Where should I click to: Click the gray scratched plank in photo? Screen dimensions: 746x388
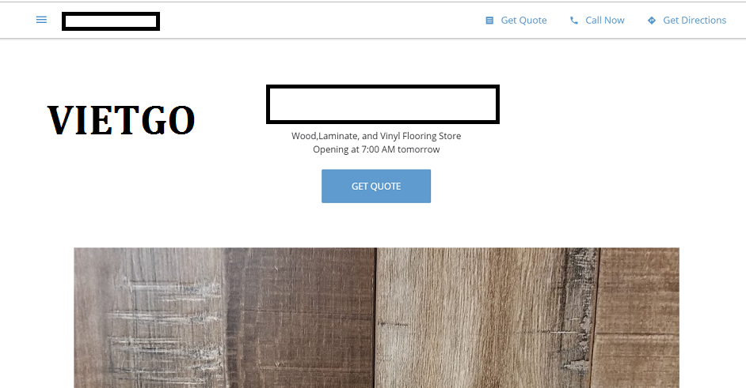[150, 318]
